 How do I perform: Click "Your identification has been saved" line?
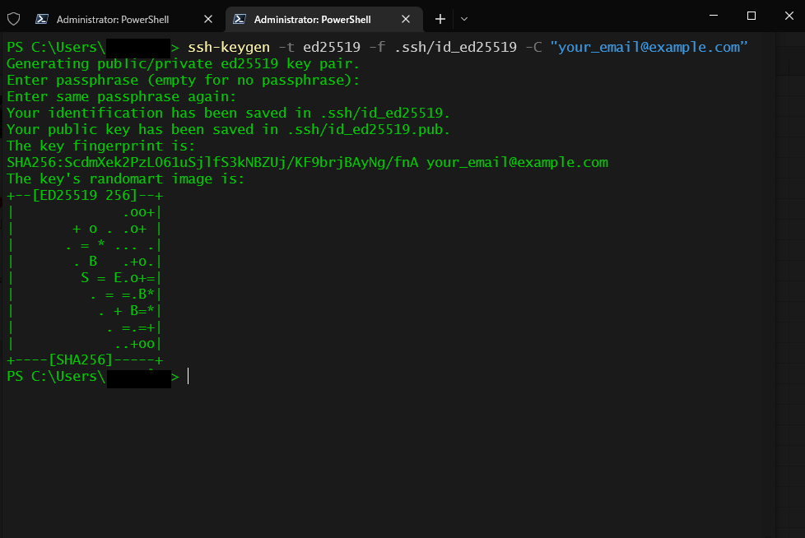228,113
